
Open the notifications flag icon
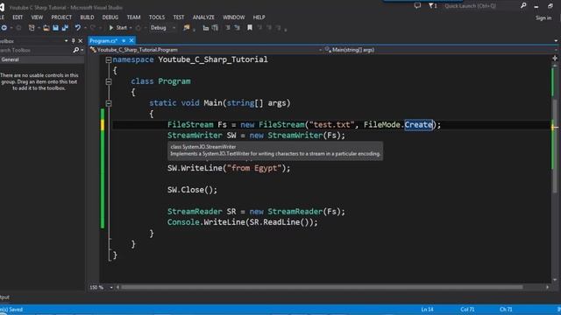[x=431, y=6]
